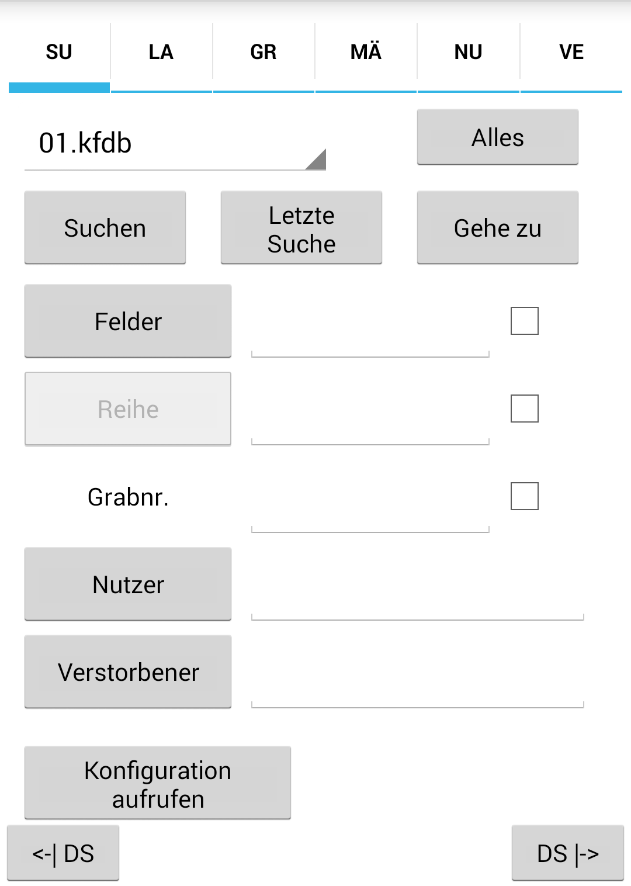Viewport: 631px width, 886px height.
Task: Open the VE tab
Action: [571, 52]
